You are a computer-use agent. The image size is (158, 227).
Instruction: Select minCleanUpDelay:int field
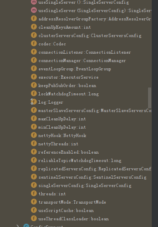(62, 127)
